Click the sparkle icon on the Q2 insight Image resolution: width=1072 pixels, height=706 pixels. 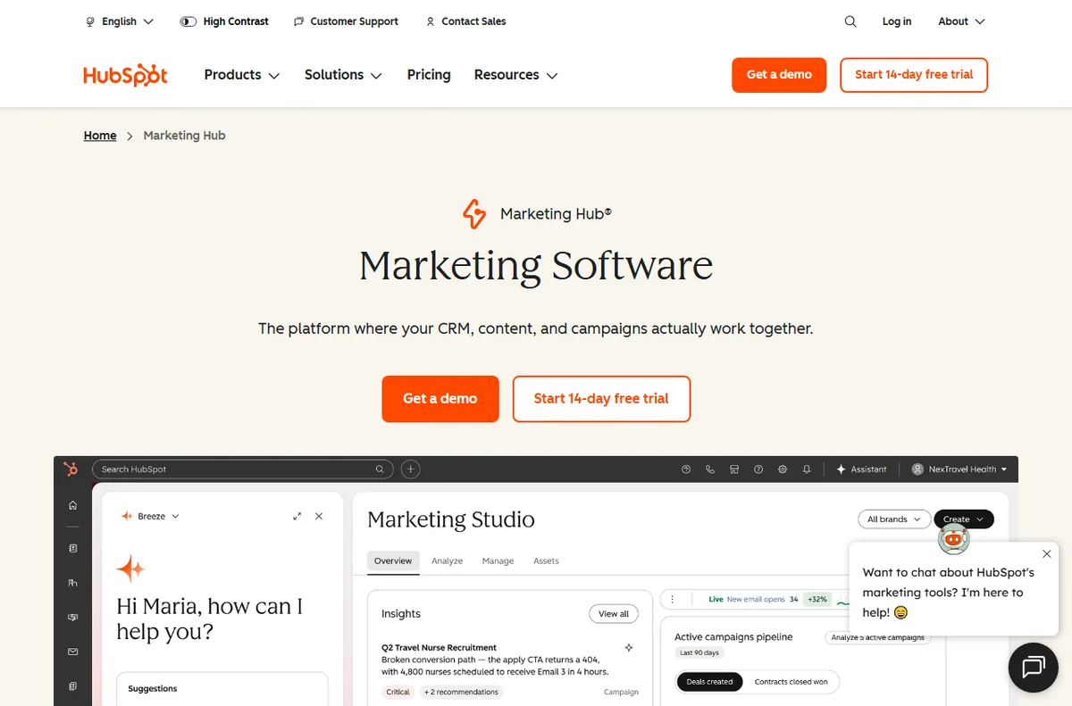(629, 647)
